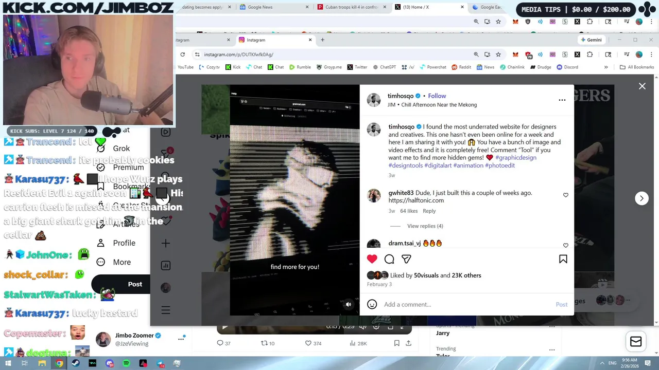Go to next post with the right arrow
The height and width of the screenshot is (370, 659).
pos(641,198)
